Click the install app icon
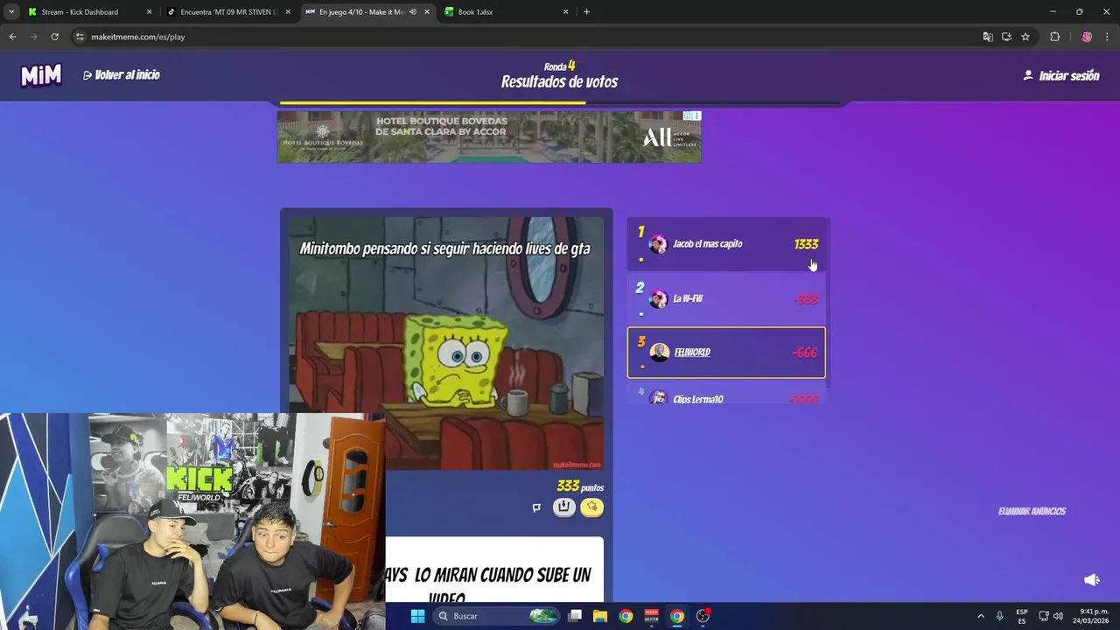This screenshot has height=630, width=1120. 1006,37
